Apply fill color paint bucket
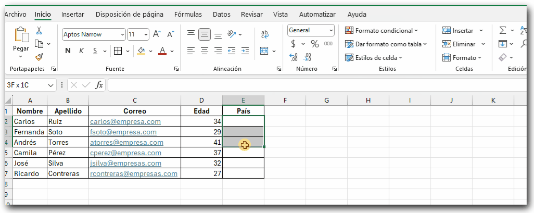This screenshot has height=213, width=534. 141,51
